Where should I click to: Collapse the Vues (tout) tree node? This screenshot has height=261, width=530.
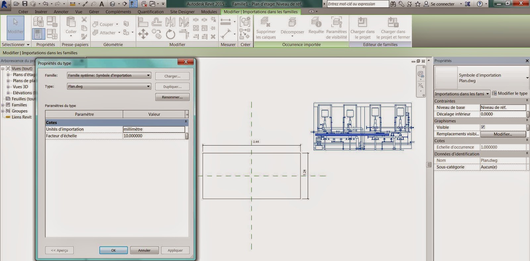[x=3, y=69]
